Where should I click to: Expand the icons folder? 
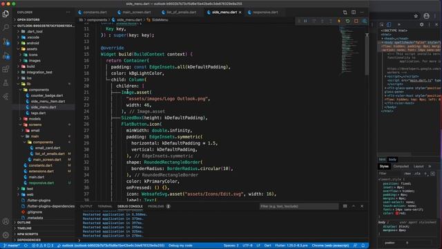pos(33,55)
